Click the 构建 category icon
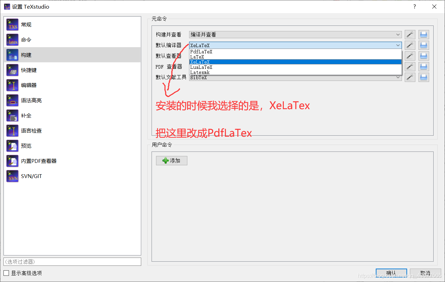445x282 pixels. (12, 55)
